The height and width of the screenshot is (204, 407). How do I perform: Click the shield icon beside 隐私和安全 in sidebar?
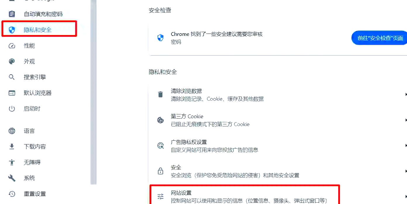12,30
